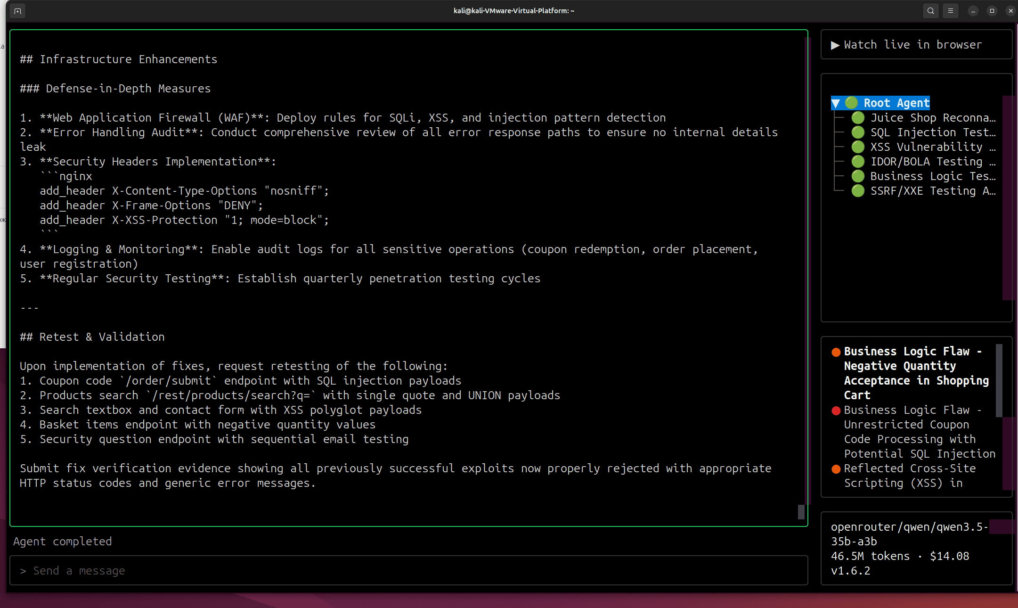Click orange severity dot of Reflected XSS finding
The image size is (1018, 608).
coord(836,469)
